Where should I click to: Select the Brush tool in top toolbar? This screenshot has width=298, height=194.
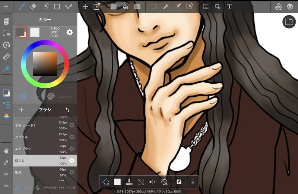point(22,7)
